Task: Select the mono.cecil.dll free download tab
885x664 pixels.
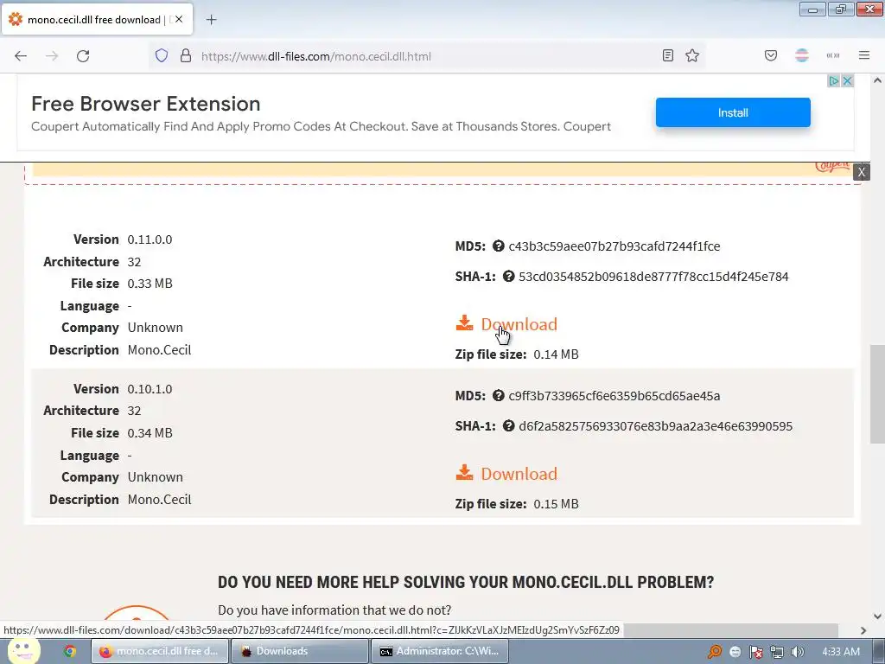Action: point(97,20)
